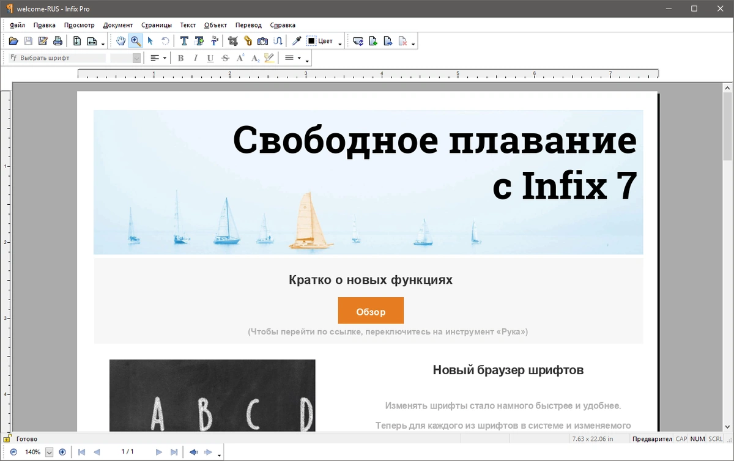Screen dimensions: 734x461
Task: Go to the previous page button
Action: [x=97, y=452]
